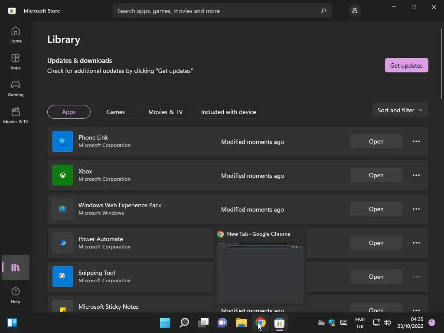Open Windows Web Experience Pack
This screenshot has width=444, height=333.
376,209
